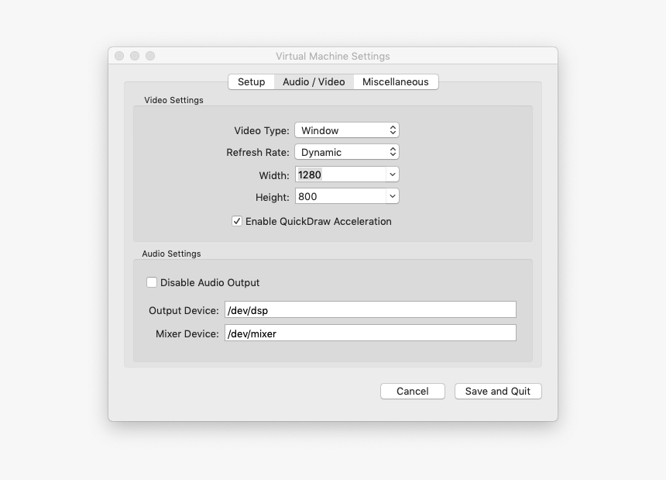The width and height of the screenshot is (666, 480).
Task: Open the Video Type dropdown
Action: point(345,129)
